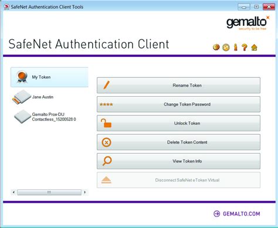The width and height of the screenshot is (278, 228).
Task: Click open padlock icon on Unlock Token
Action: click(x=106, y=123)
